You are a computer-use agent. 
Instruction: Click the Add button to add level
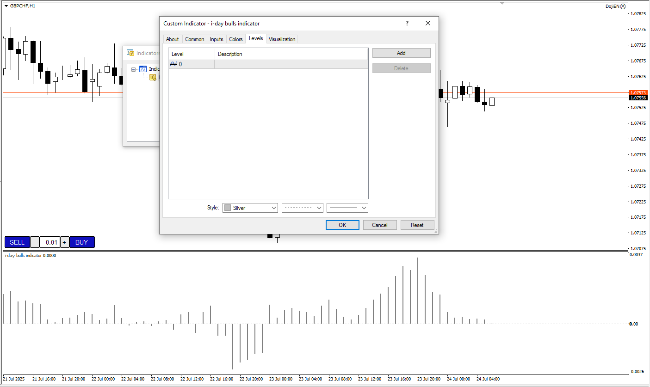click(x=401, y=53)
